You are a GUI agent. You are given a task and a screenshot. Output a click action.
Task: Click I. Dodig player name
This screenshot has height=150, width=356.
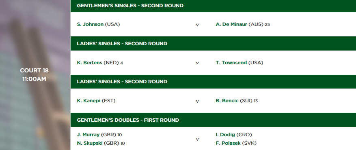point(225,135)
